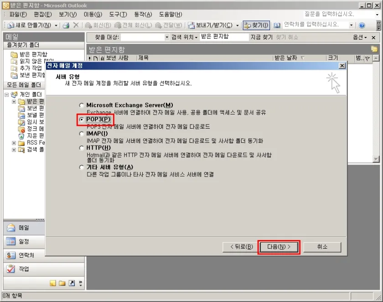Collapse 개인 폴더 tree node

(x=6, y=94)
